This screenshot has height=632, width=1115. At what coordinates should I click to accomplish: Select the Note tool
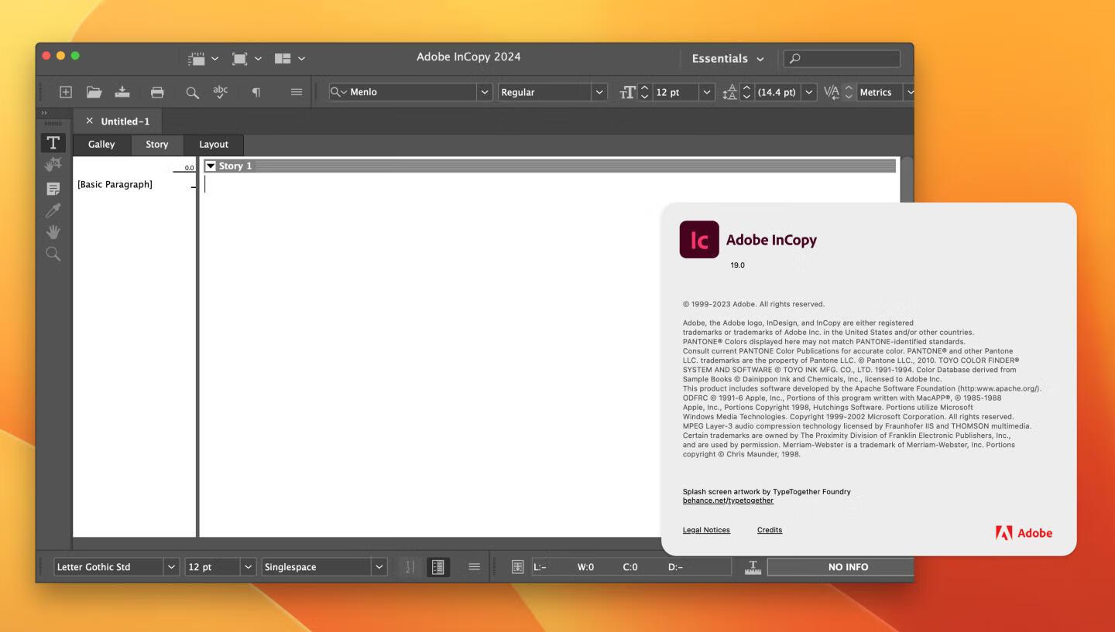pos(53,189)
